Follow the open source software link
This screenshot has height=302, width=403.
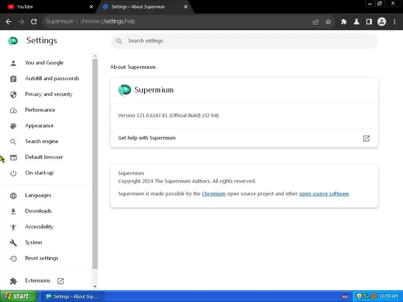pyautogui.click(x=324, y=193)
